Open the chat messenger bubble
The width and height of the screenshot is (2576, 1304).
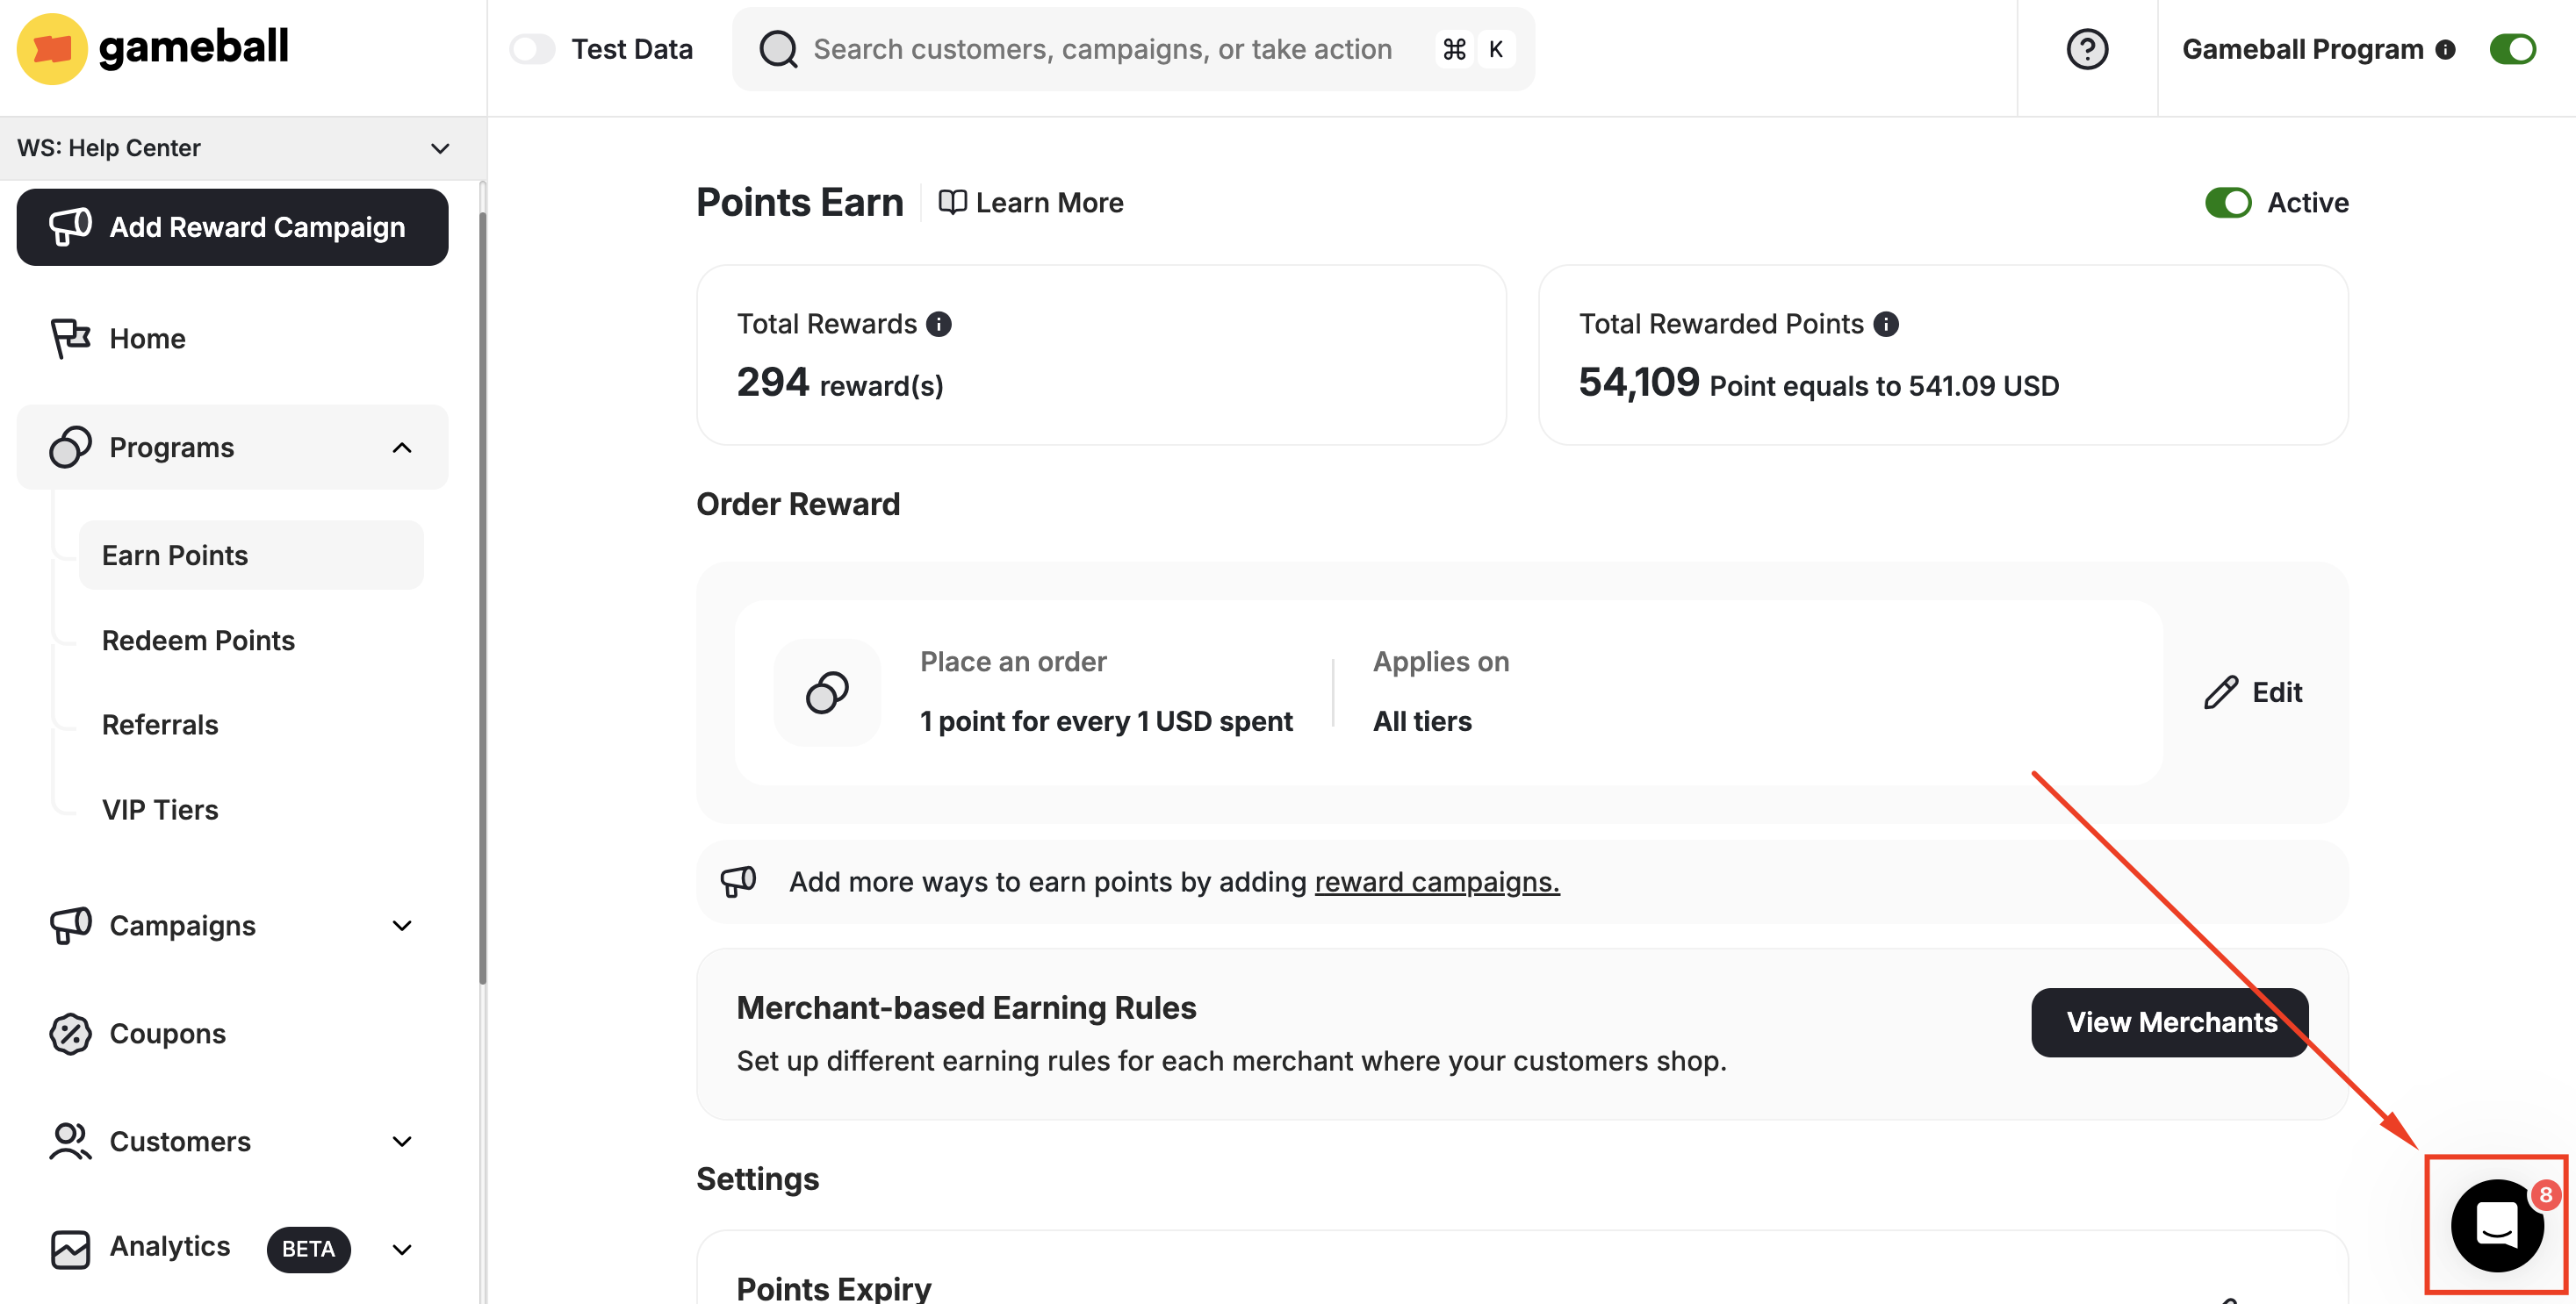2496,1224
